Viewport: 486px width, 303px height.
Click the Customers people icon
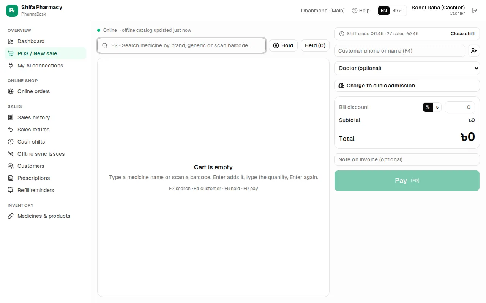(11, 166)
